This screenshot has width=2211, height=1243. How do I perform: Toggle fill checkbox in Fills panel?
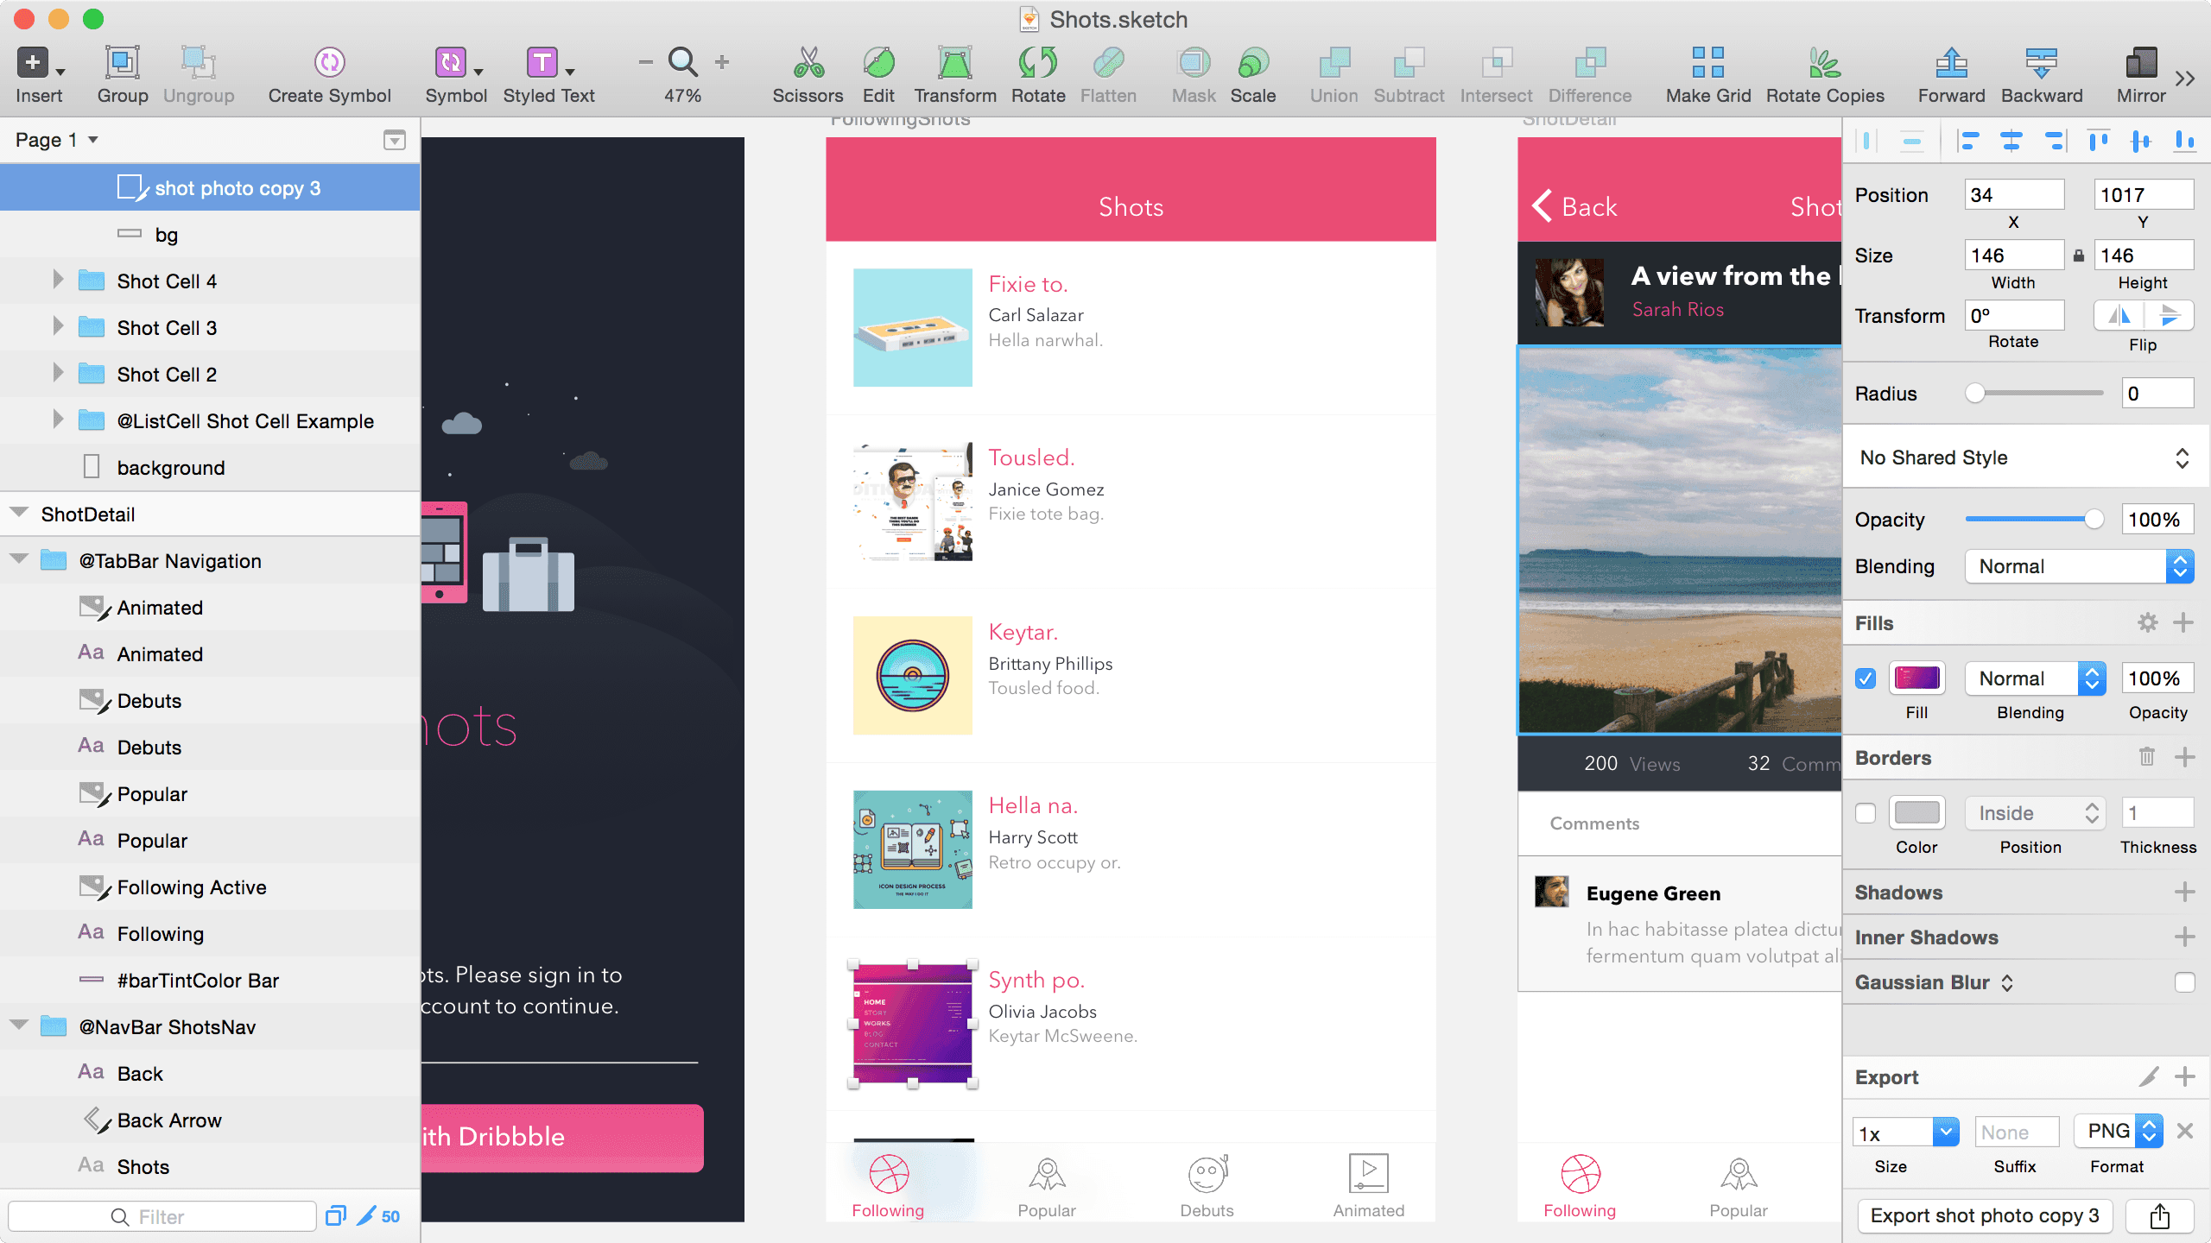tap(1866, 677)
